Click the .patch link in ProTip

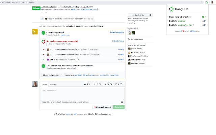pyautogui.click(x=68, y=114)
